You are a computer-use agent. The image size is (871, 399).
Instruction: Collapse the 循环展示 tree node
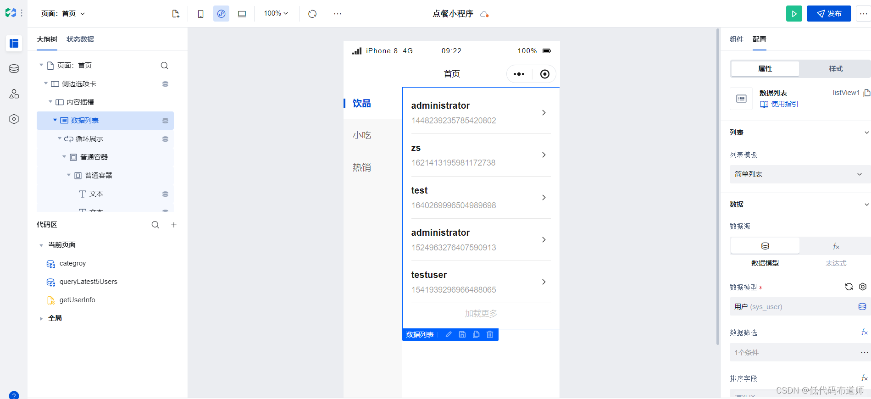60,139
